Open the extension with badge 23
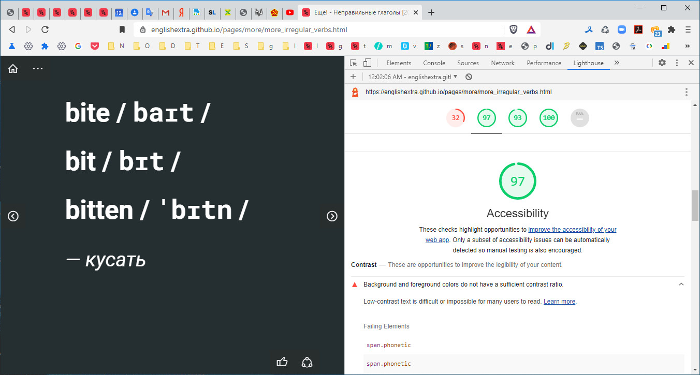Image resolution: width=700 pixels, height=375 pixels. point(655,31)
